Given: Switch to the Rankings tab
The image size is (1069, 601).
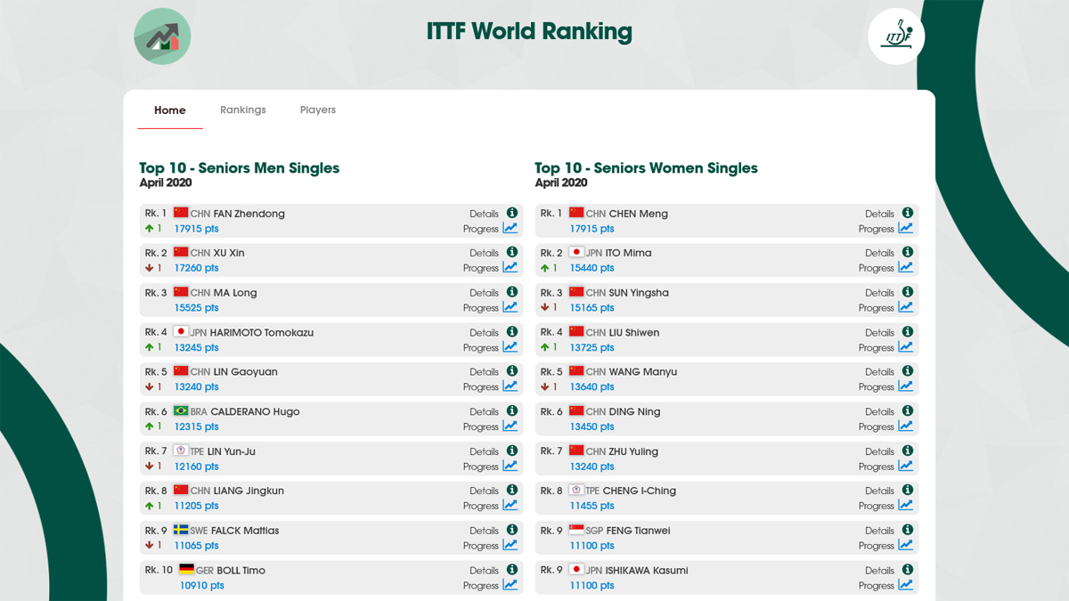Looking at the screenshot, I should [243, 110].
